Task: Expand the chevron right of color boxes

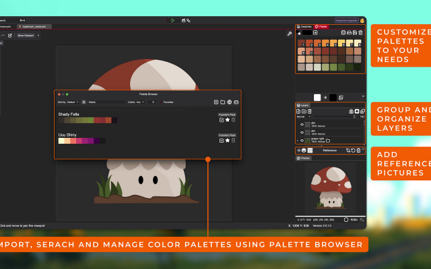Action: (x=363, y=96)
